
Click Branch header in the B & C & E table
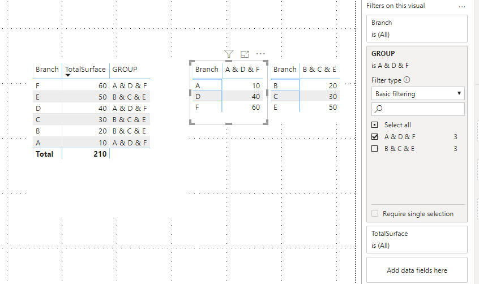click(285, 70)
